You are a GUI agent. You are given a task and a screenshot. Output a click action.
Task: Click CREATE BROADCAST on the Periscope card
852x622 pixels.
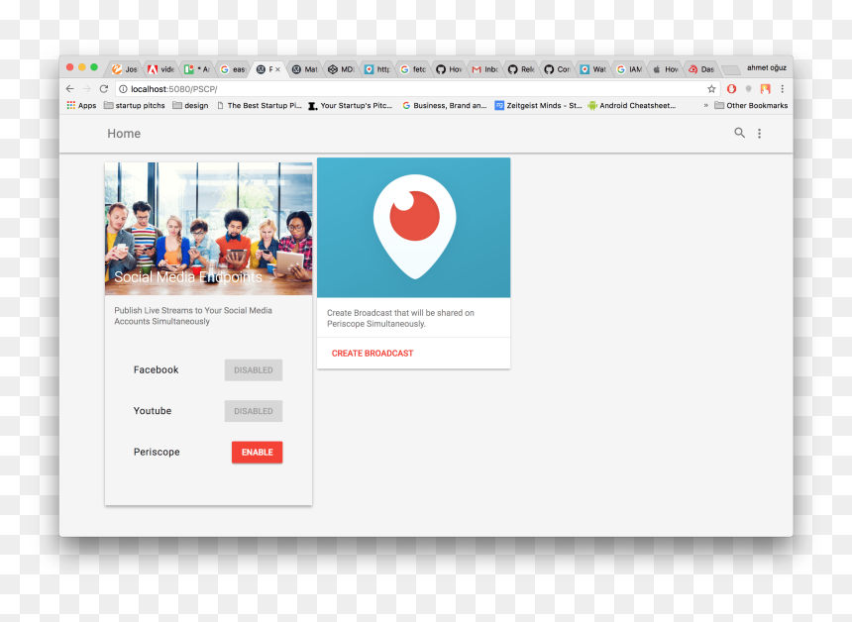pos(373,354)
